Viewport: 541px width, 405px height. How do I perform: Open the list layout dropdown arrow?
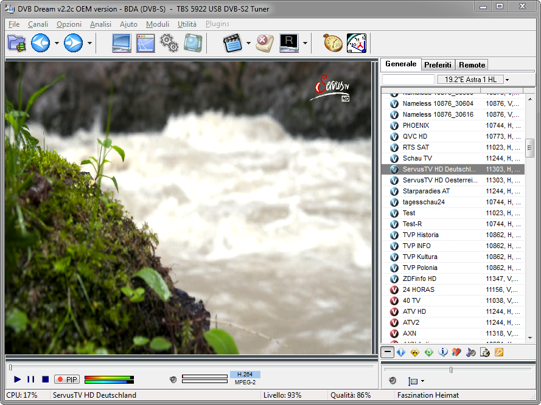(x=423, y=381)
